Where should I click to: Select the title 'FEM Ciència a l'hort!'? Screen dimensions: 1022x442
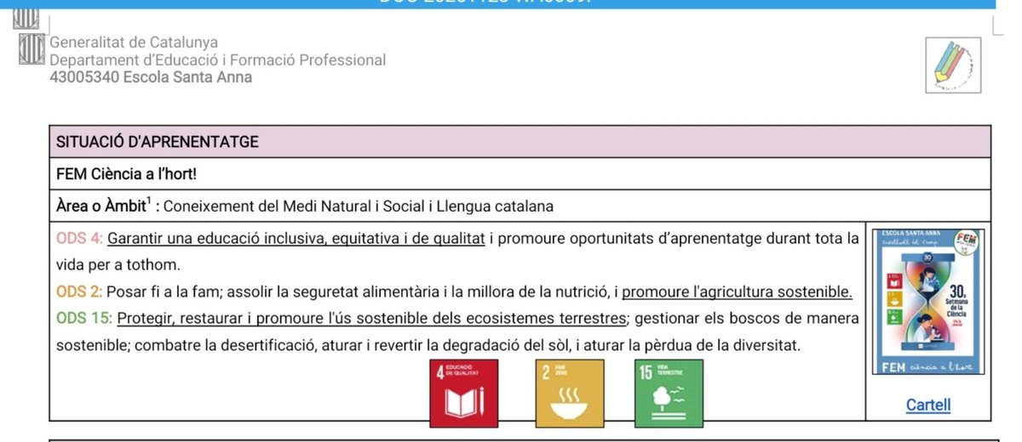click(x=127, y=174)
